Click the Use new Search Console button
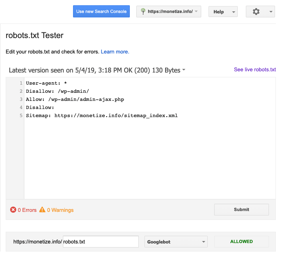 (101, 11)
